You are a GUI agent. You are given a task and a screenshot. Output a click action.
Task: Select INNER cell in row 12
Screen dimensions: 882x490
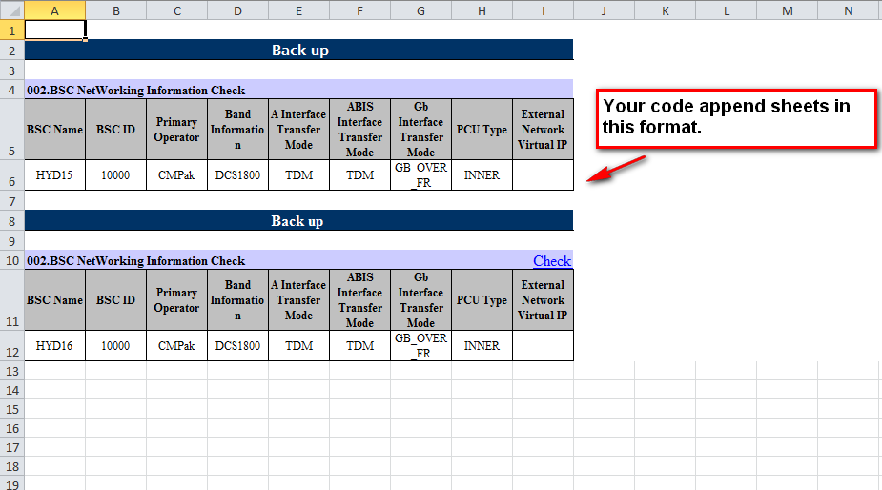point(482,345)
